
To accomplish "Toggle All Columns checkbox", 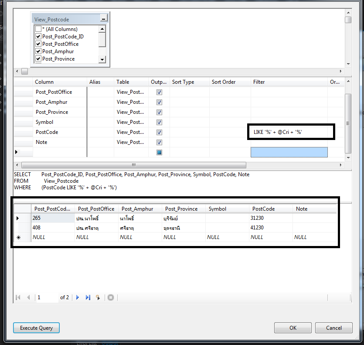I will click(x=38, y=29).
